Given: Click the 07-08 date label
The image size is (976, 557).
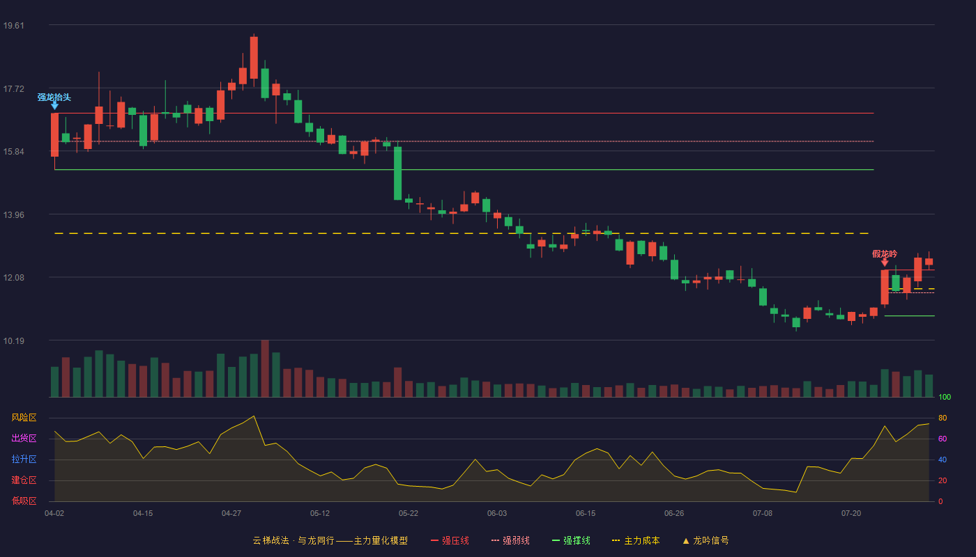Looking at the screenshot, I should pyautogui.click(x=763, y=514).
